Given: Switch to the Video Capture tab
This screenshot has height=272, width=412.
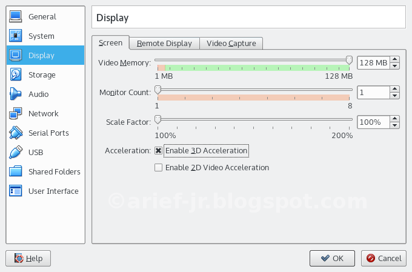Looking at the screenshot, I should (231, 43).
